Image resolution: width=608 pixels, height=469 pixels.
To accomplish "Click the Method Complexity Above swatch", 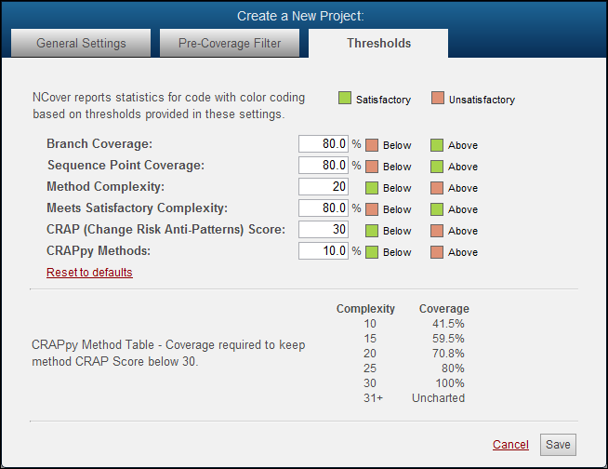I will point(437,188).
